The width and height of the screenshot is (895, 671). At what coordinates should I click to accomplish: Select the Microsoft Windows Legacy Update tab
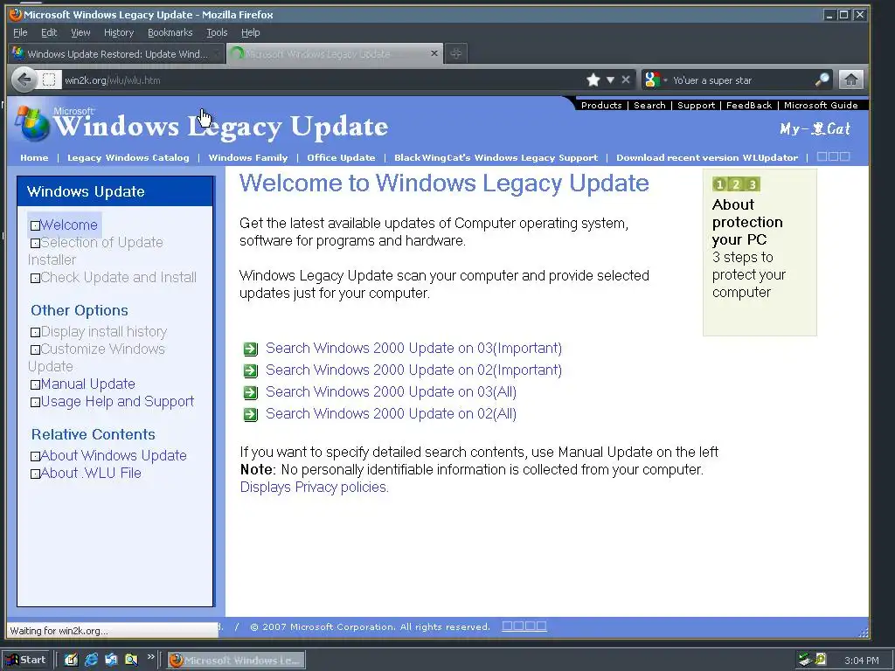click(x=336, y=53)
